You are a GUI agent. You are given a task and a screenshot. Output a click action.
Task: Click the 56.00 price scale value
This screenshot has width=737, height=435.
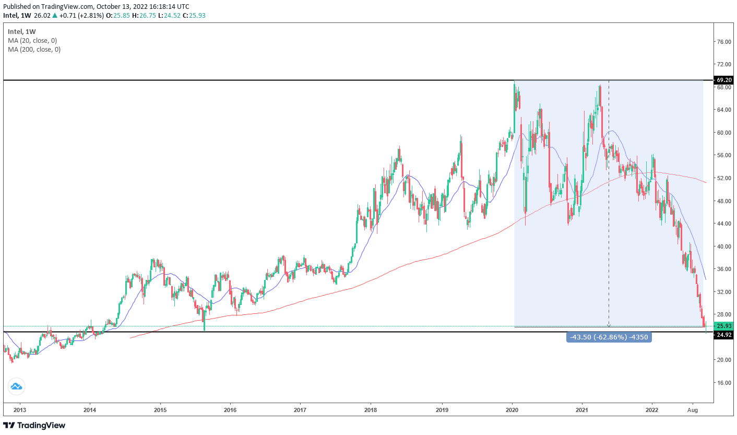pos(724,155)
